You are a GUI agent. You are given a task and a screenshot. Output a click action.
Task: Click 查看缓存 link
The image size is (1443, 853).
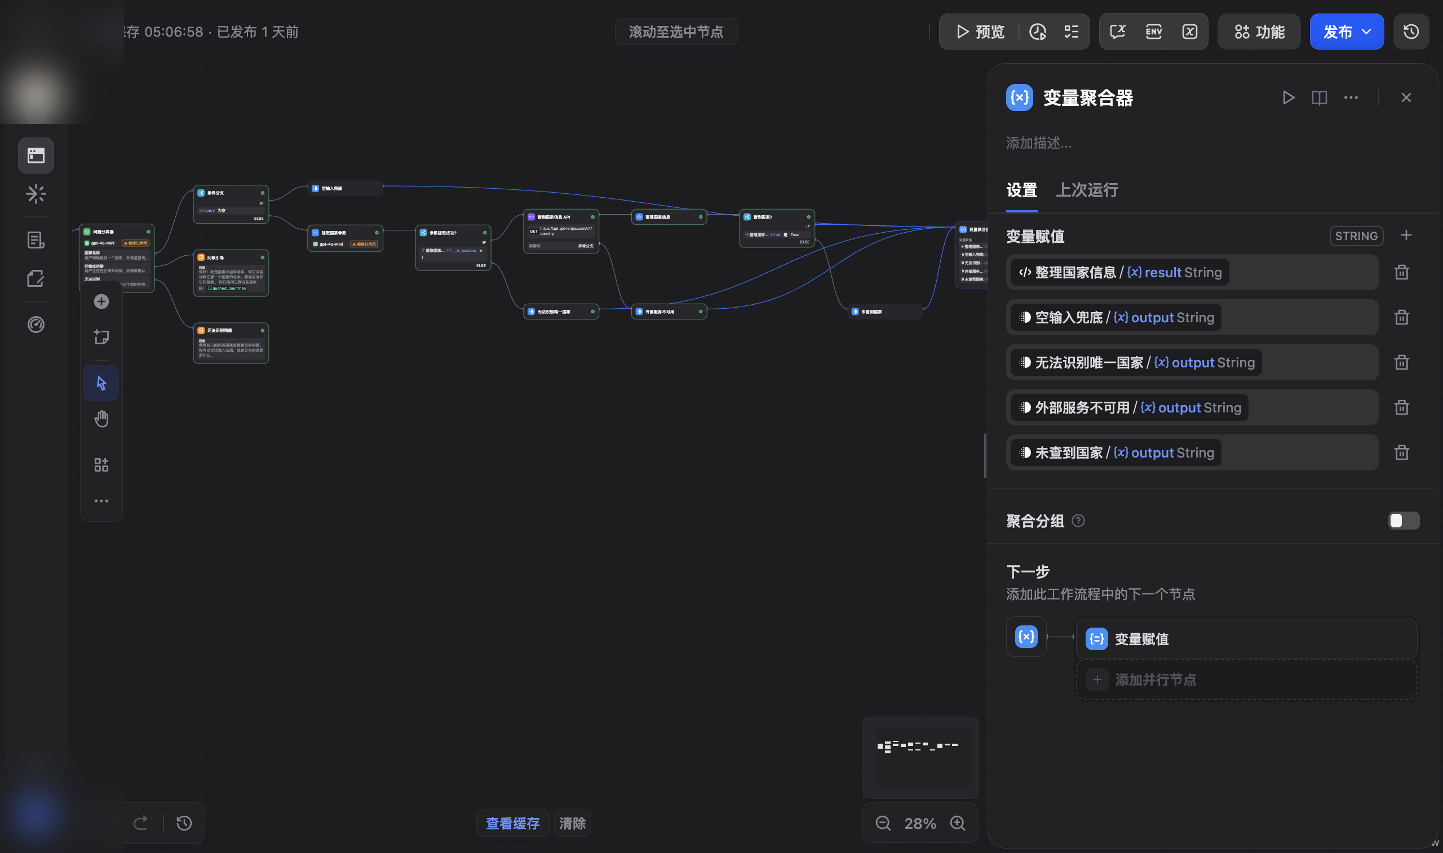(x=512, y=823)
